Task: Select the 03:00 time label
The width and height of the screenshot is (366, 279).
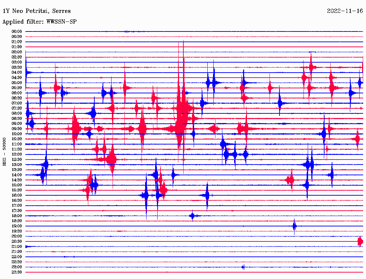Action: [16, 62]
